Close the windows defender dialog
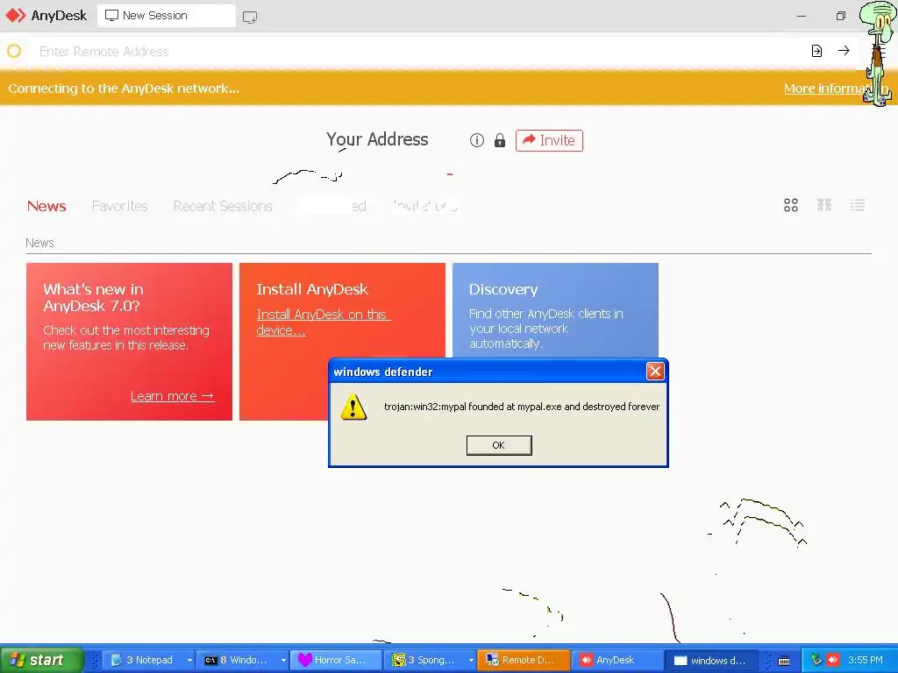Viewport: 898px width, 673px height. coord(655,372)
